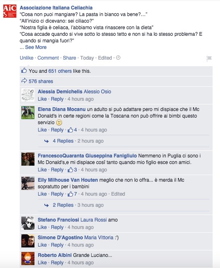This screenshot has width=220, height=268.
Task: Open Simone D'Agostino's profile picture thumbnail
Action: tap(28, 241)
